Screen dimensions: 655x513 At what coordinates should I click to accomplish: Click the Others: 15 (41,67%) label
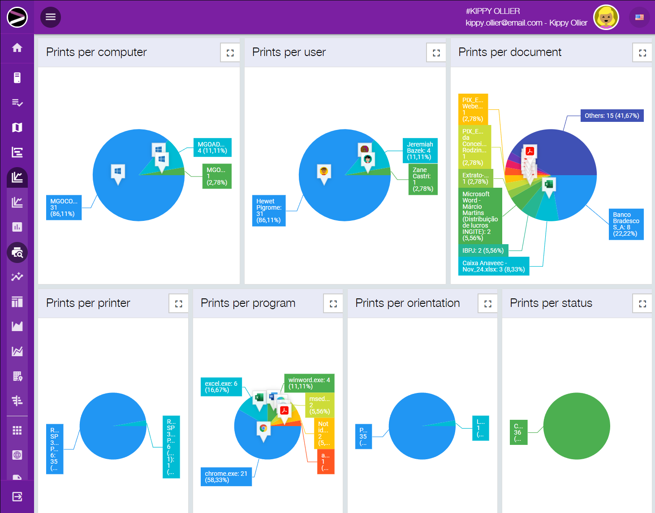click(612, 116)
